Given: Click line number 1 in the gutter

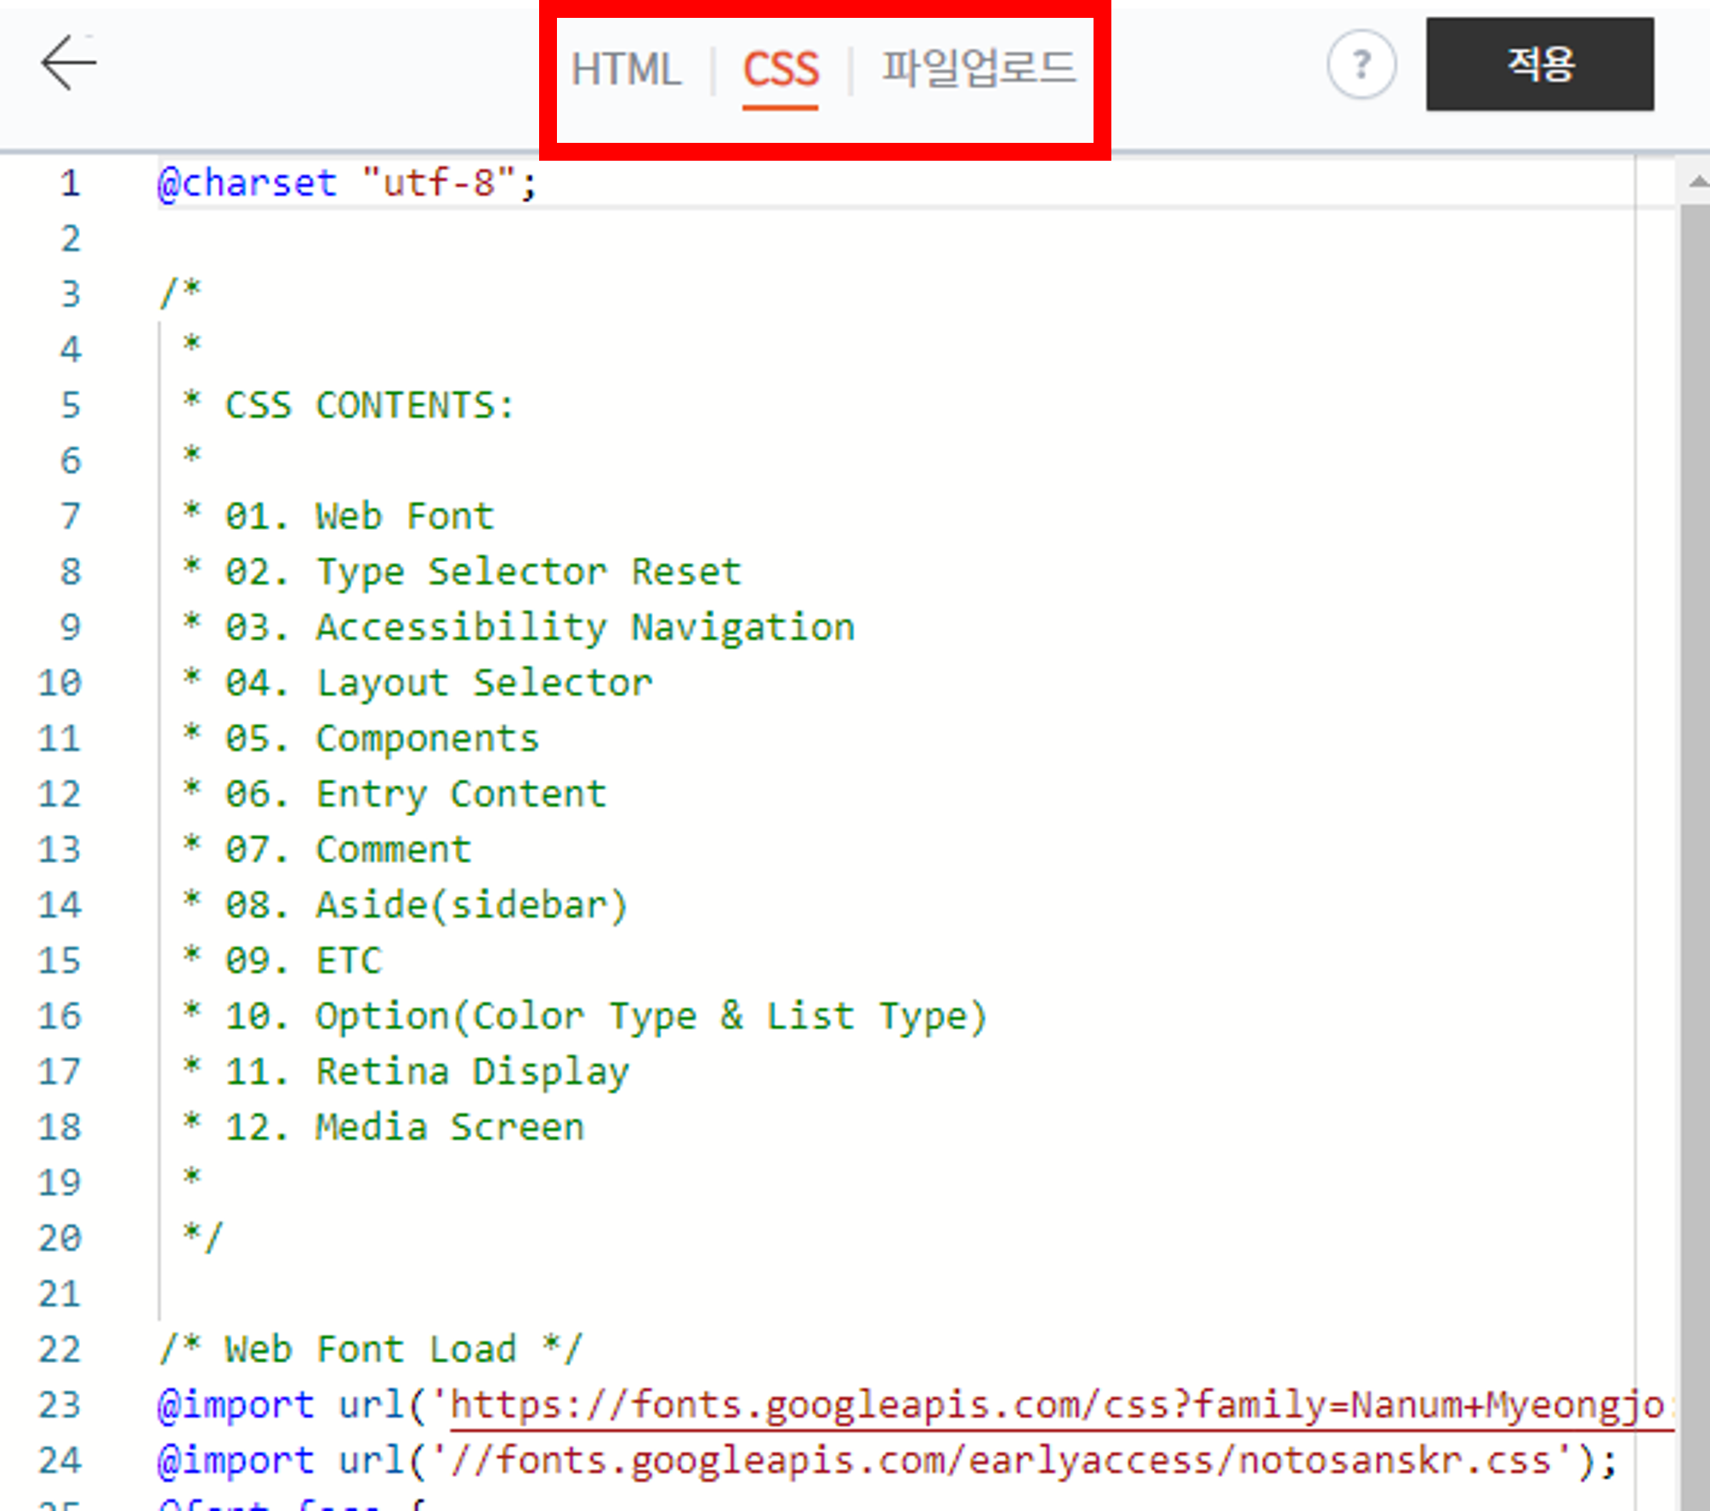Looking at the screenshot, I should 70,183.
